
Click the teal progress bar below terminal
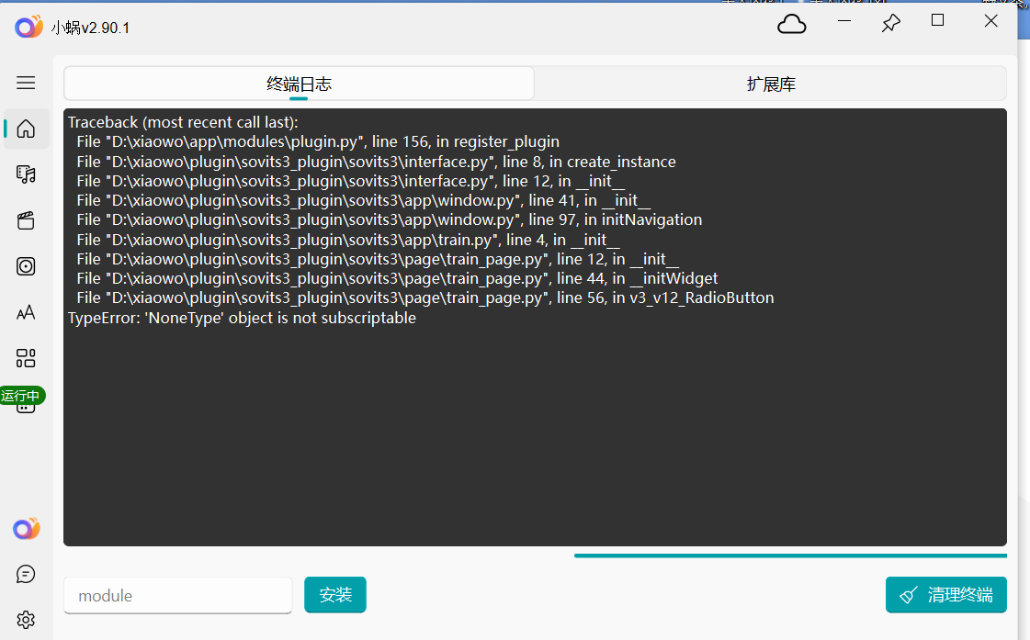point(790,556)
